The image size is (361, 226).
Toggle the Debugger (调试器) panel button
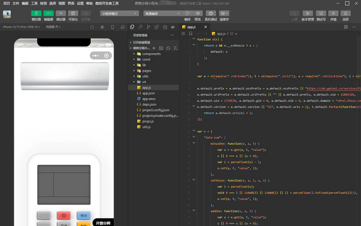tap(61, 13)
